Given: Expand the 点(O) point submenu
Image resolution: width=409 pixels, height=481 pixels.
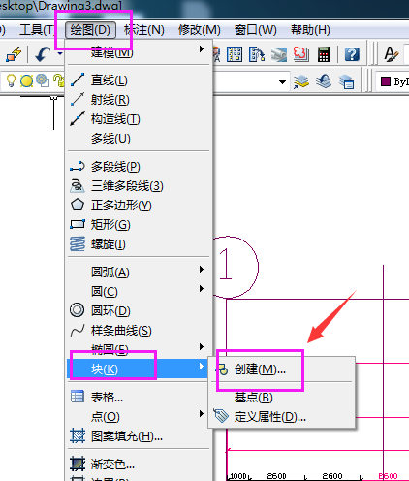Looking at the screenshot, I should tap(139, 416).
